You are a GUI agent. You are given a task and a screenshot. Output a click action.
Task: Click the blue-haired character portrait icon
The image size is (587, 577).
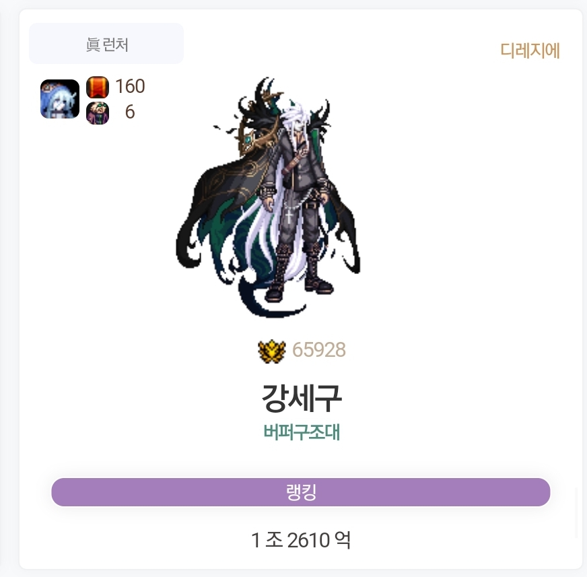tap(60, 99)
